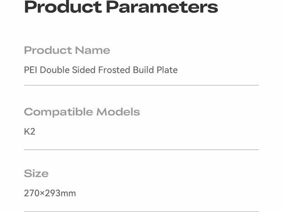Viewport: 283px width, 212px height.
Task: Click the word Build in the product name
Action: 143,70
